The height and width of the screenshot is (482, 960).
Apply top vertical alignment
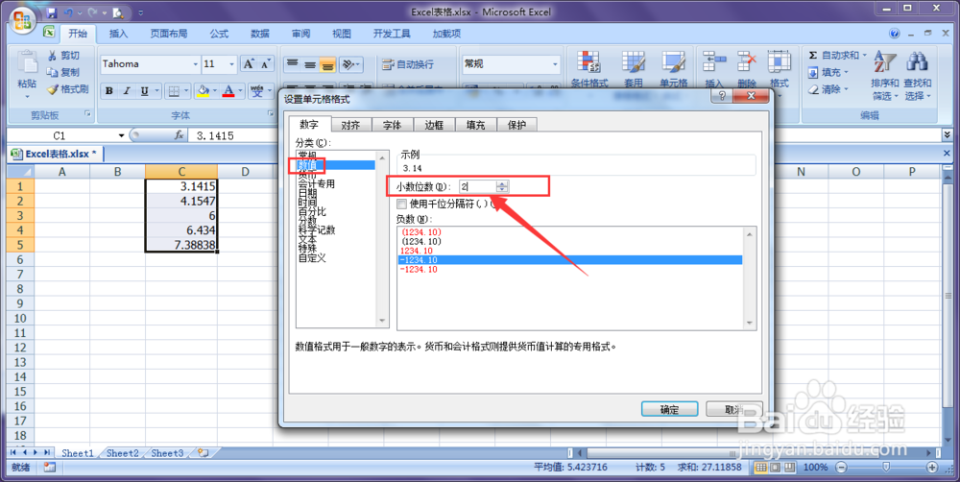[293, 63]
